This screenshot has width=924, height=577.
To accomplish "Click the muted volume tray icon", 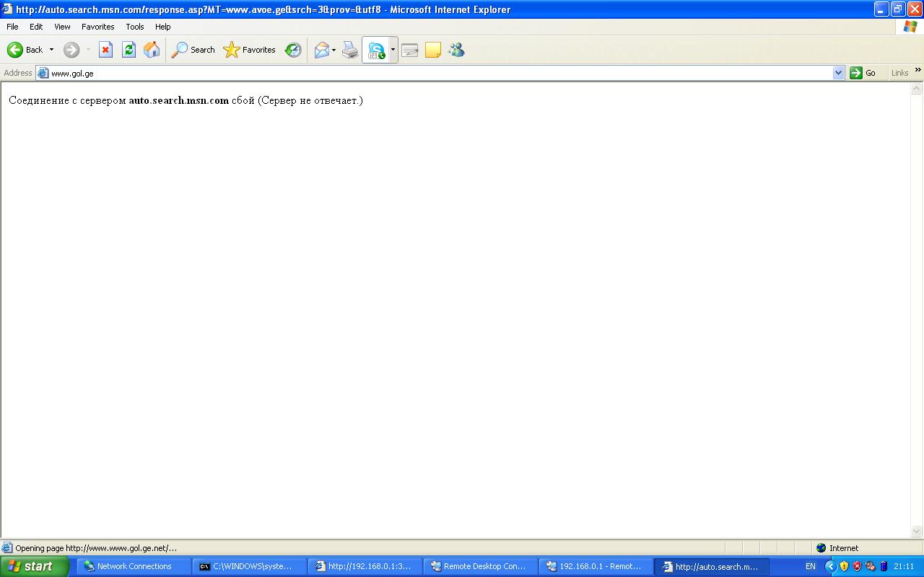I will (870, 566).
